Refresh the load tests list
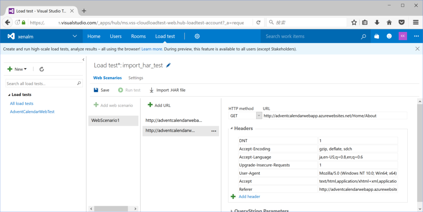This screenshot has height=212, width=423. point(42,69)
